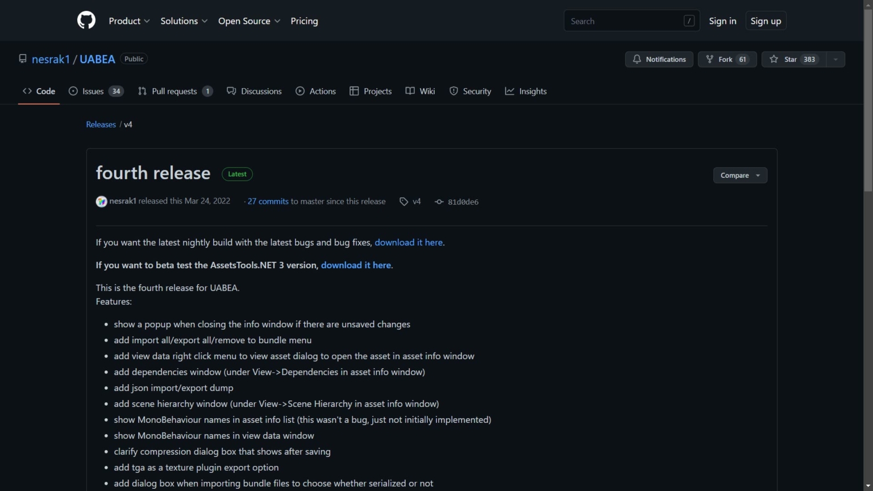The image size is (873, 491).
Task: Star the UABEA repository
Action: pos(793,59)
